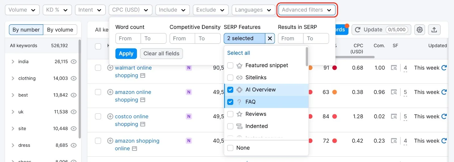Check the Featured snippet option
This screenshot has height=162, width=454.
click(230, 65)
